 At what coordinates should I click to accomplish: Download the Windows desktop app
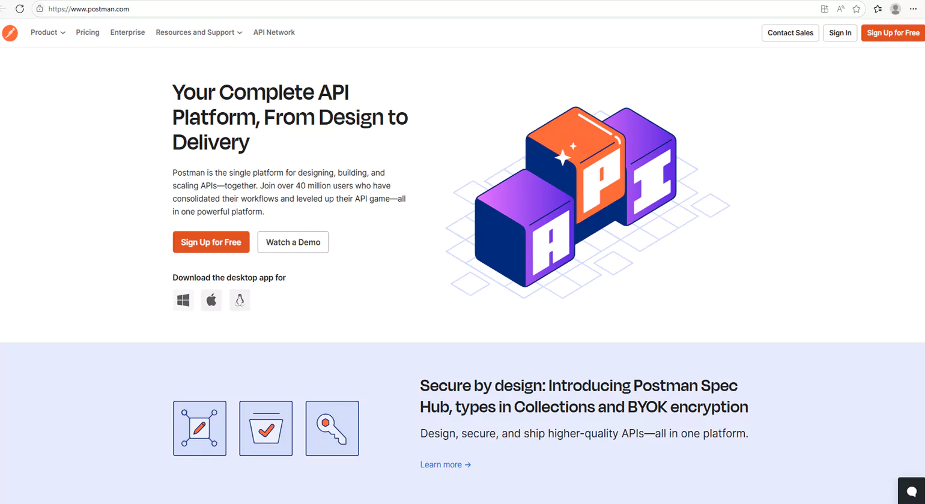[183, 300]
